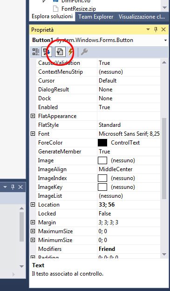Viewport: 170px width, 291px height.
Task: Sort properties alphabetically with A-Z icon
Action: 47,52
